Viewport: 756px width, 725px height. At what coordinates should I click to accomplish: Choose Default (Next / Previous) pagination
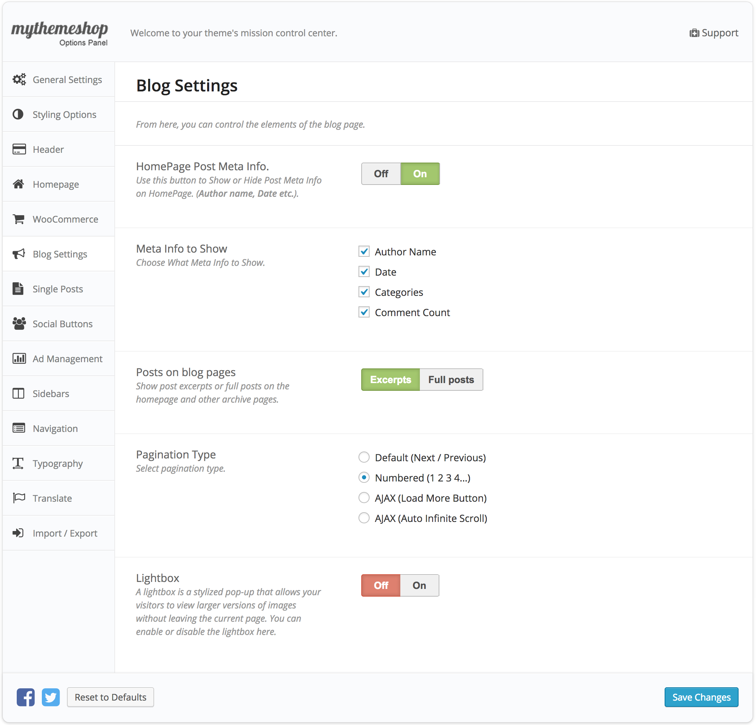364,457
